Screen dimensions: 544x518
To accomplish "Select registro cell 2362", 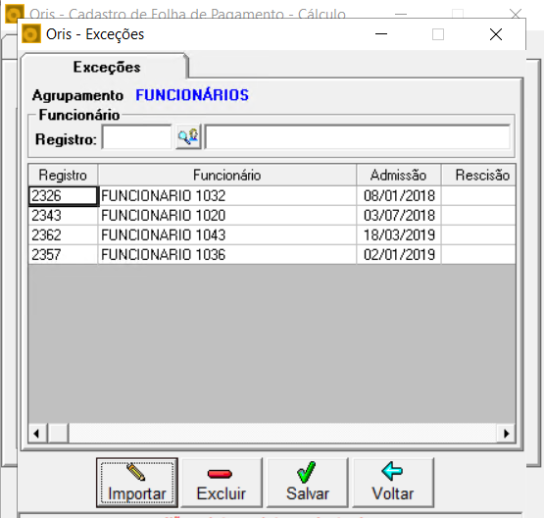I will point(63,235).
